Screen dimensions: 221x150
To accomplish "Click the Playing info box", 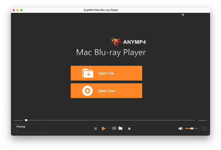I will click(31, 128).
